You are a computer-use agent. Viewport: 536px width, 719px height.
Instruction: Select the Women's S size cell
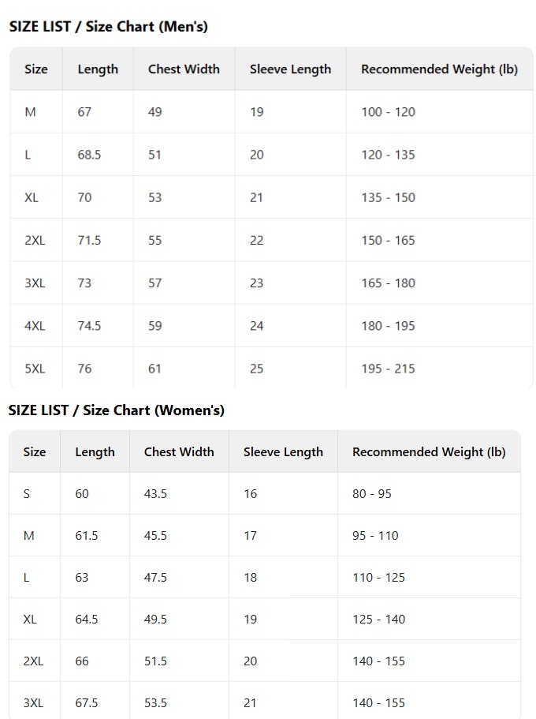pos(27,494)
